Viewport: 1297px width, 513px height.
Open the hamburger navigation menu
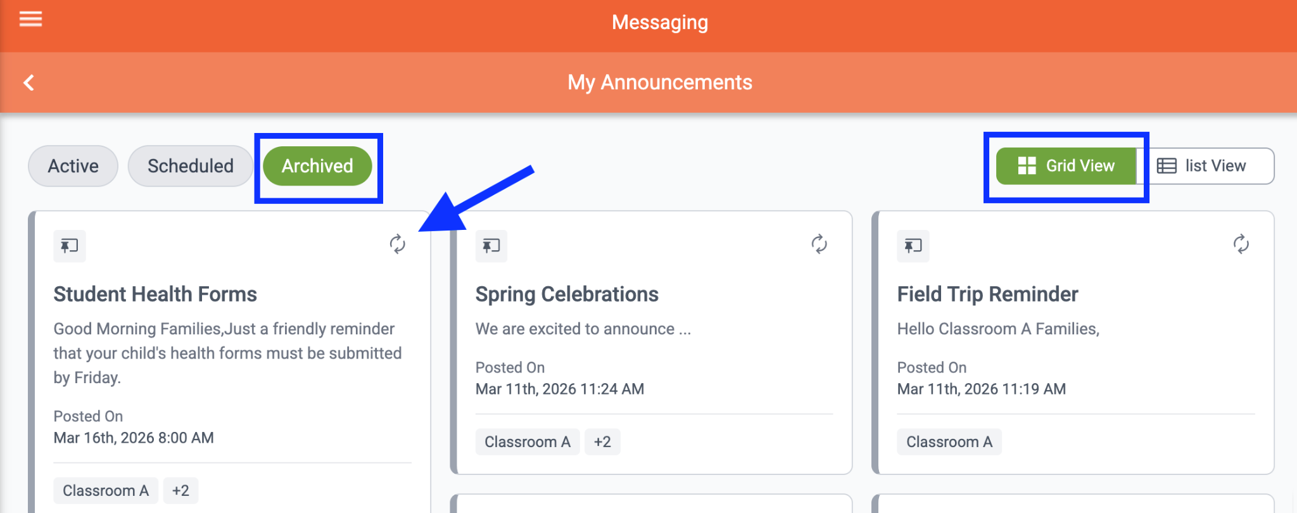(x=30, y=20)
